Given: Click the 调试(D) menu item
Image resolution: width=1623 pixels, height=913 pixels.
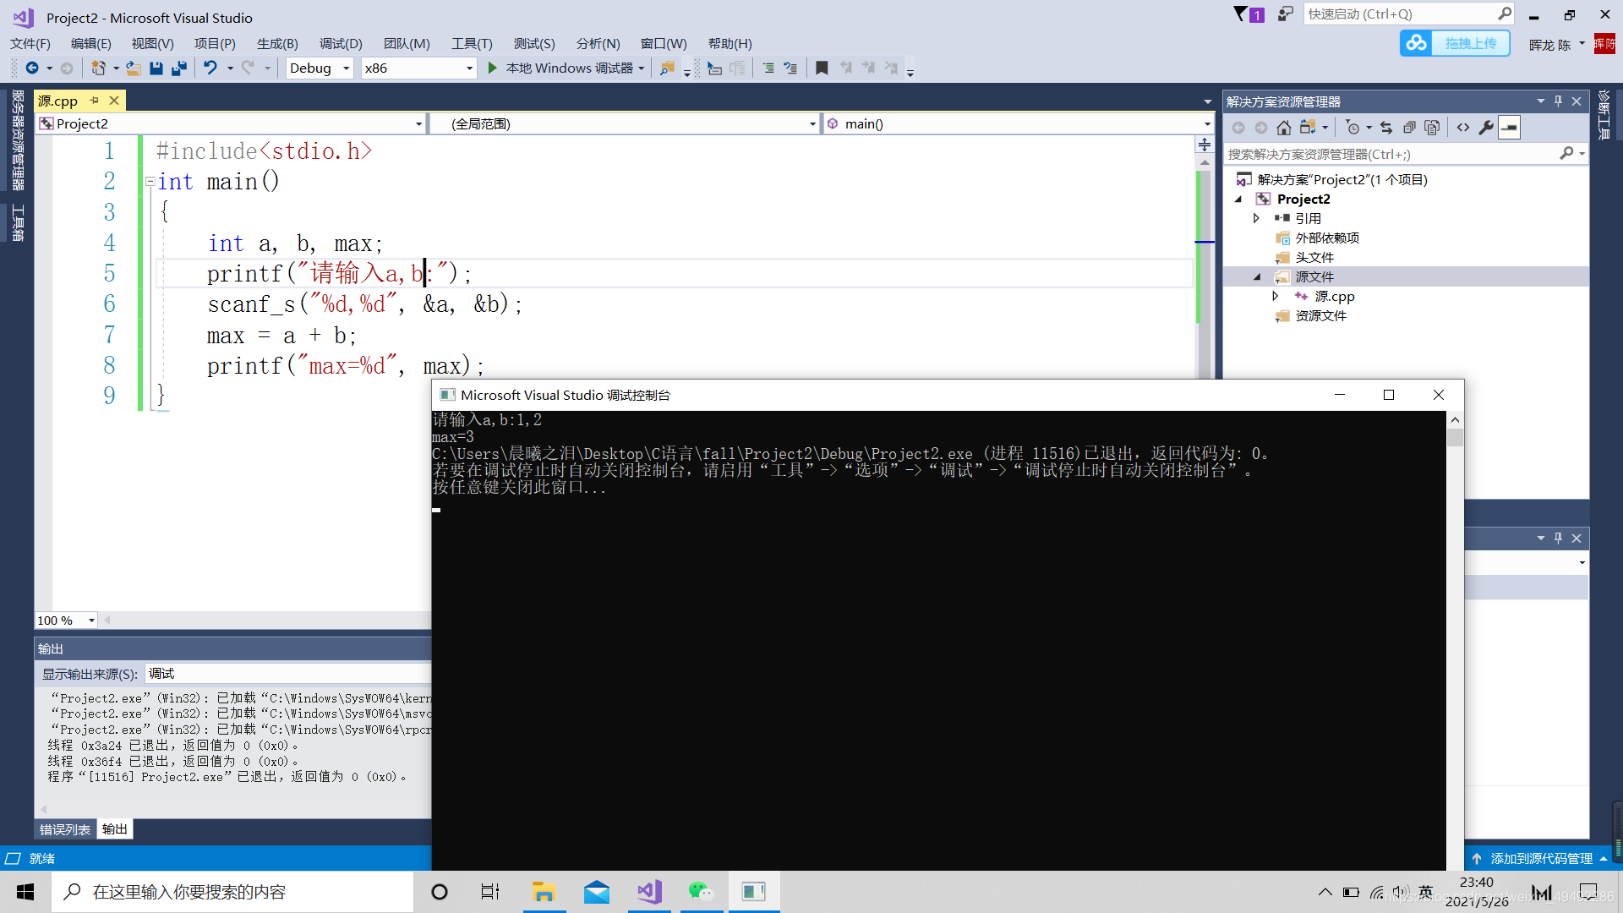Looking at the screenshot, I should coord(340,42).
